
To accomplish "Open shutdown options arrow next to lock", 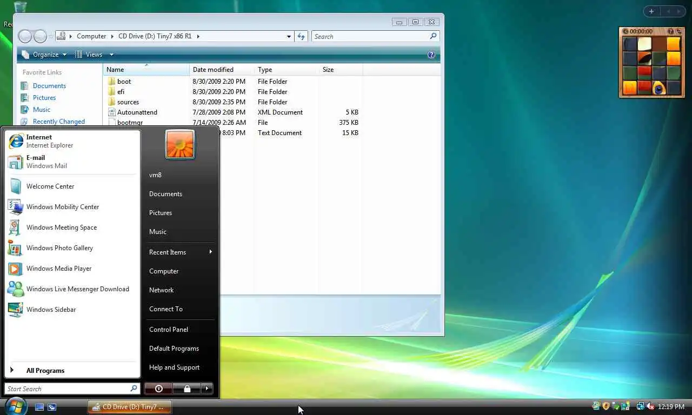I will click(207, 389).
